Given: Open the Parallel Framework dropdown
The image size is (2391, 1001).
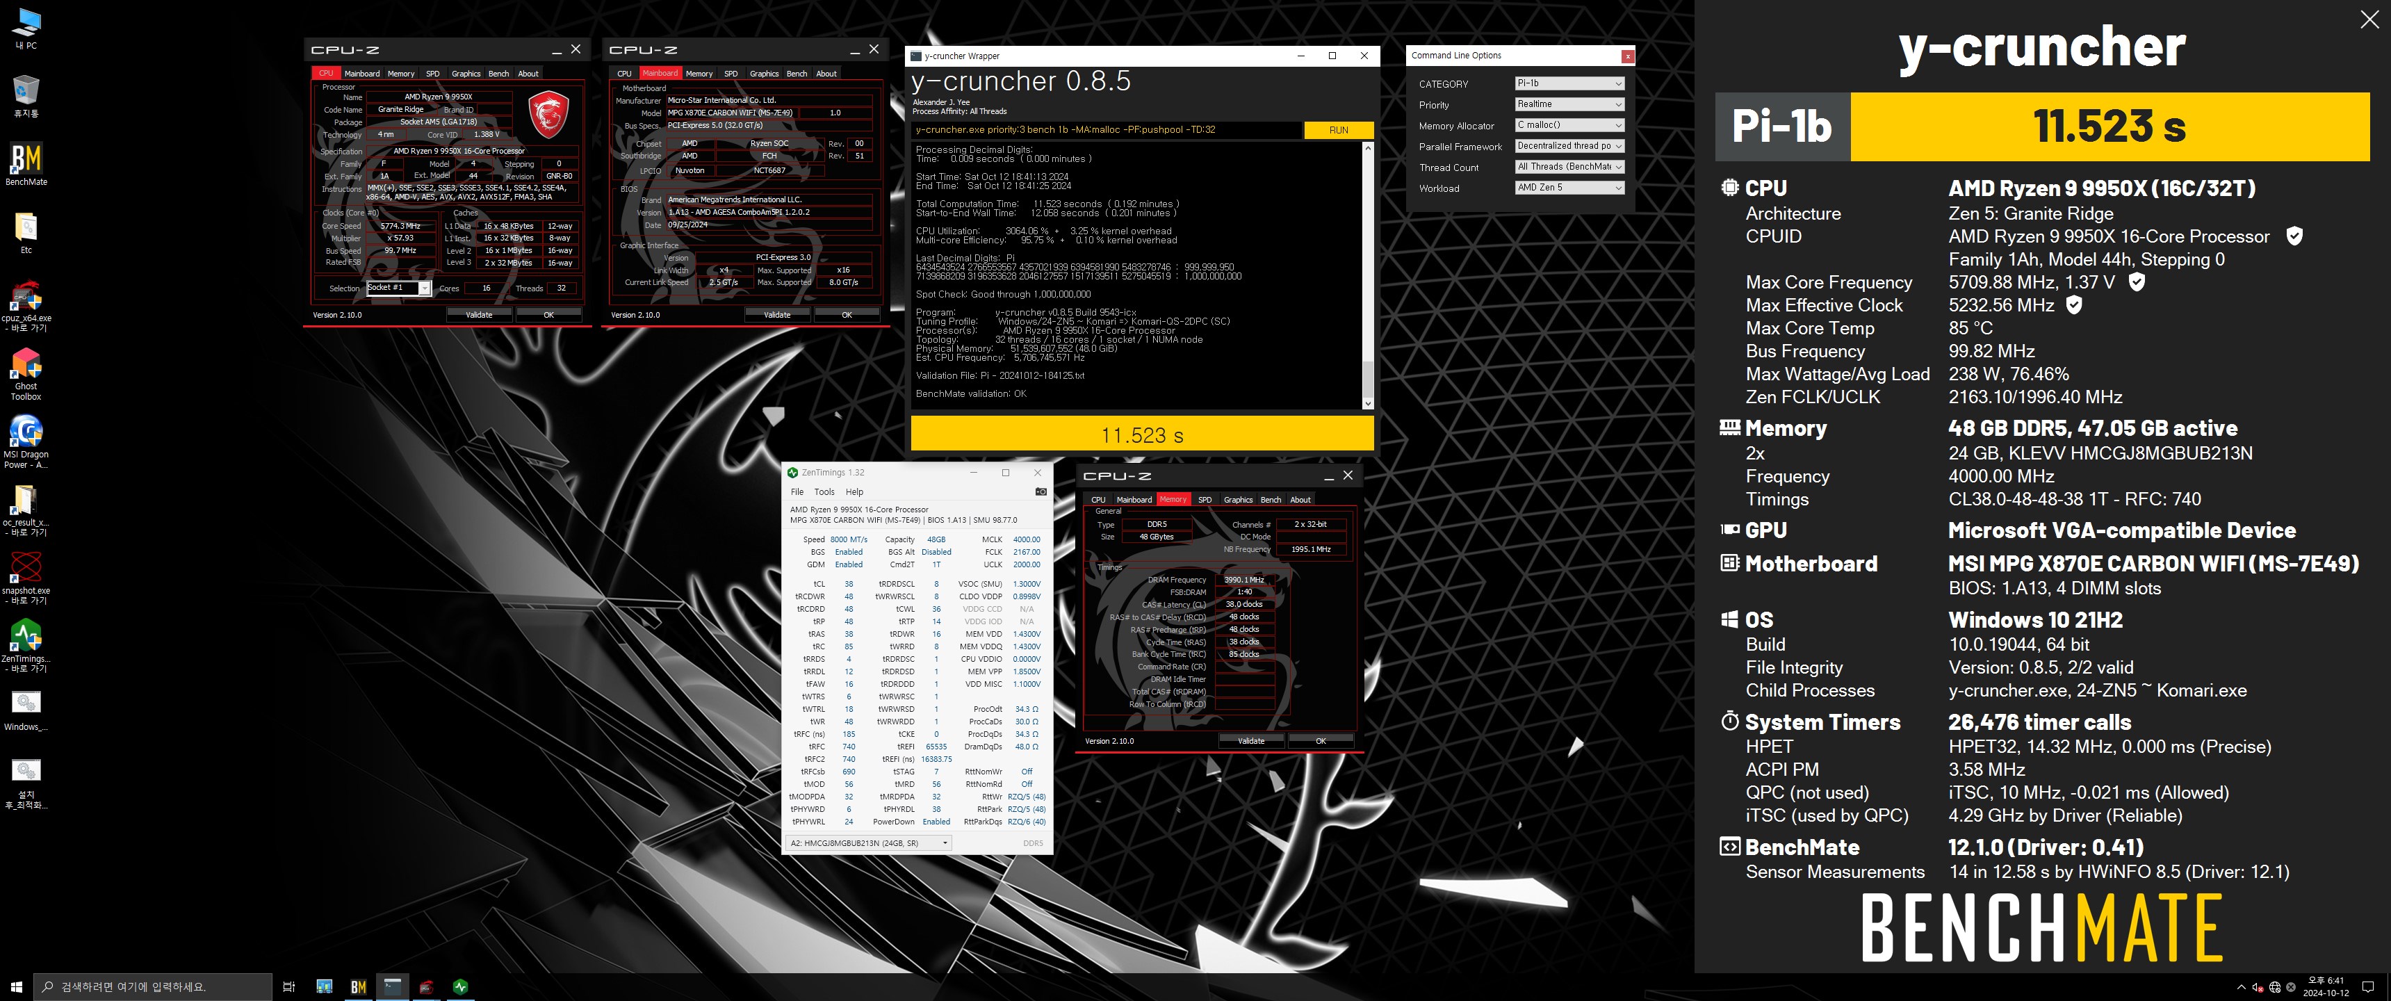Looking at the screenshot, I should (1569, 146).
